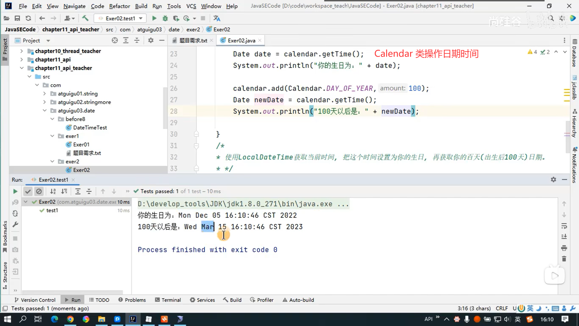Image resolution: width=579 pixels, height=326 pixels.
Task: Open the Problems tool window
Action: (132, 300)
